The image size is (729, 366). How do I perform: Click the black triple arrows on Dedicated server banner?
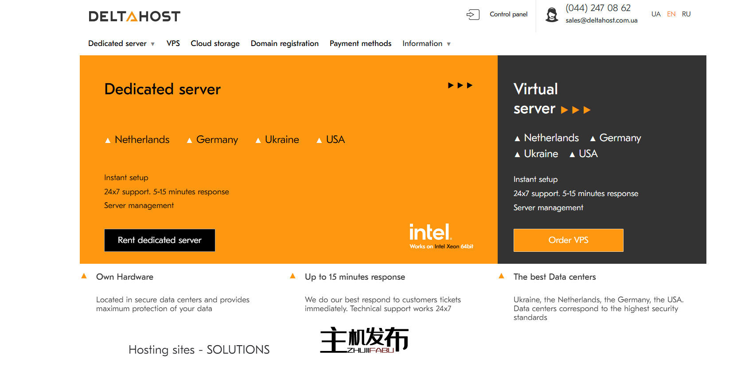(460, 85)
